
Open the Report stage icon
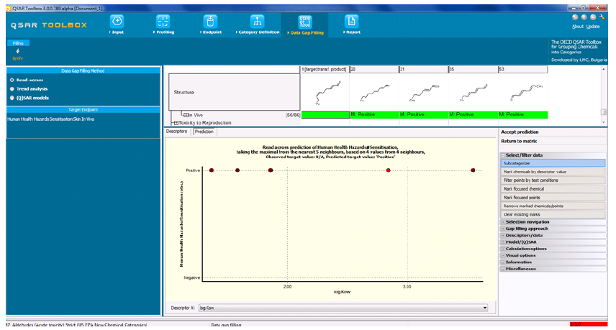(x=351, y=21)
